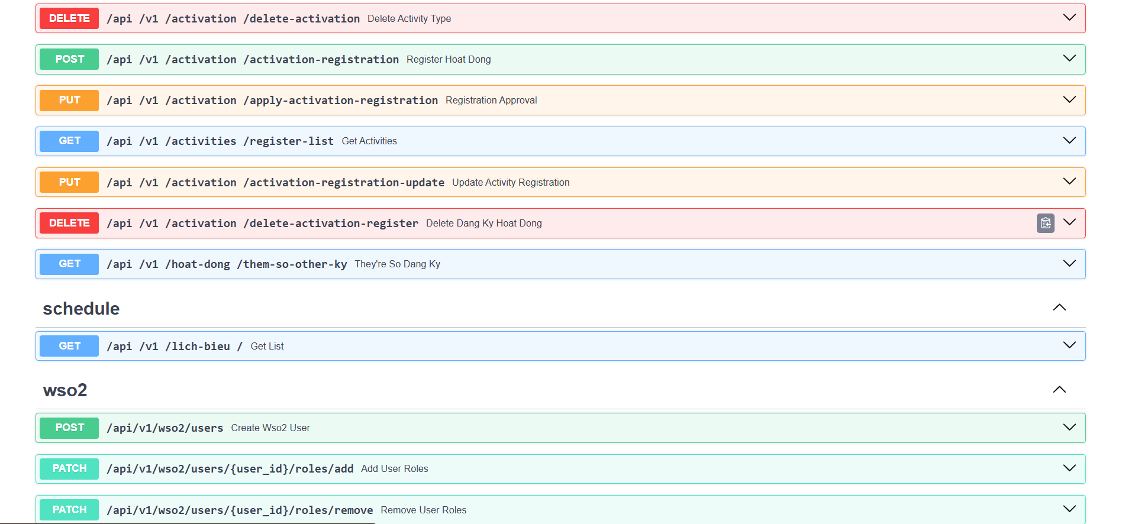Open /activities/register-list path link
The image size is (1122, 524).
pyautogui.click(x=220, y=141)
